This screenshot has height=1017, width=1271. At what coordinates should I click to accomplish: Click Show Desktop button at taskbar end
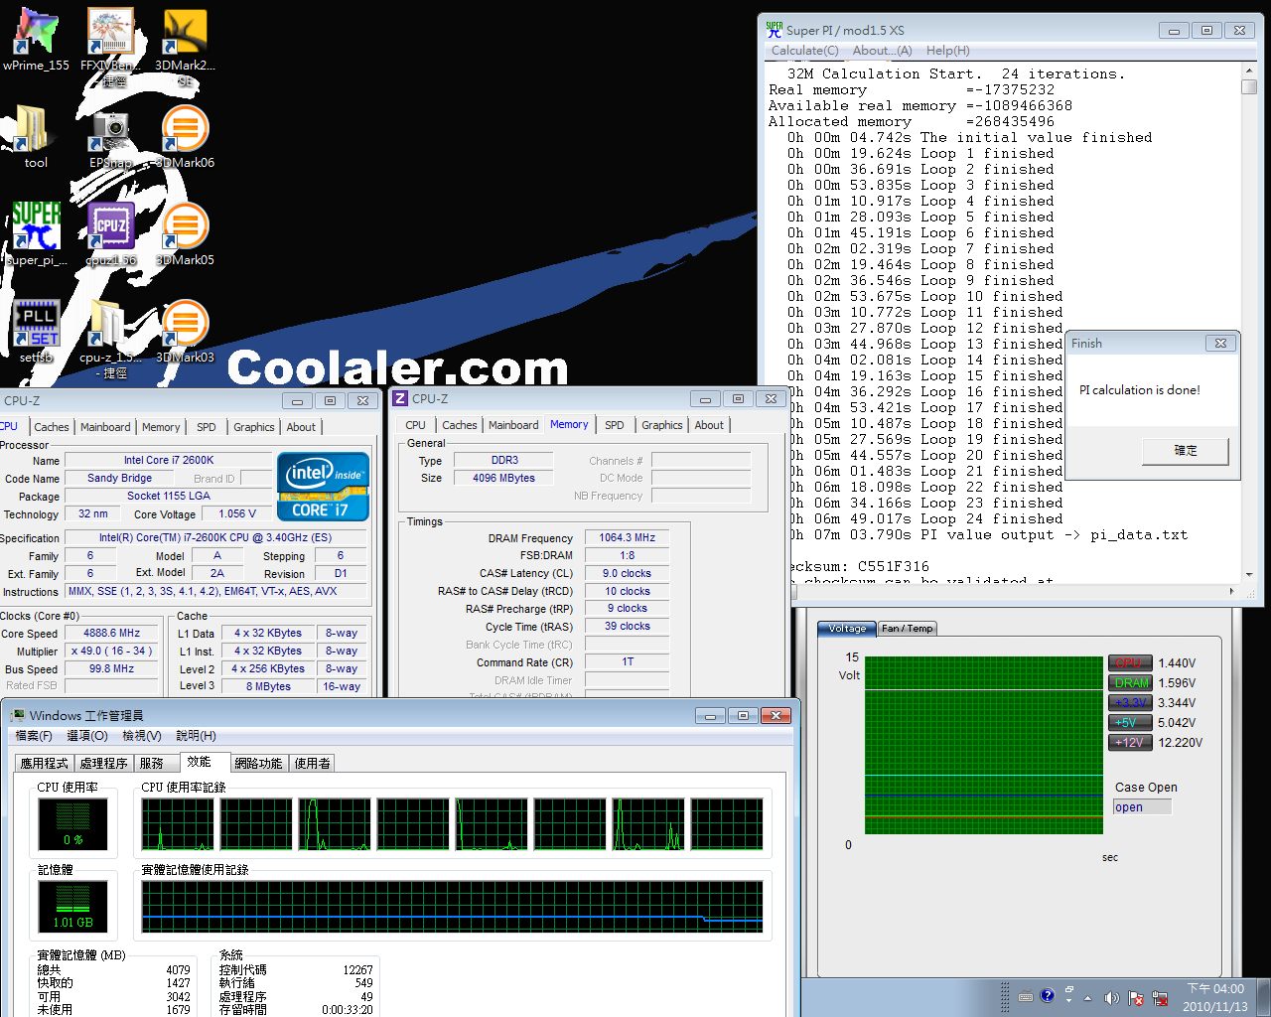click(1264, 998)
